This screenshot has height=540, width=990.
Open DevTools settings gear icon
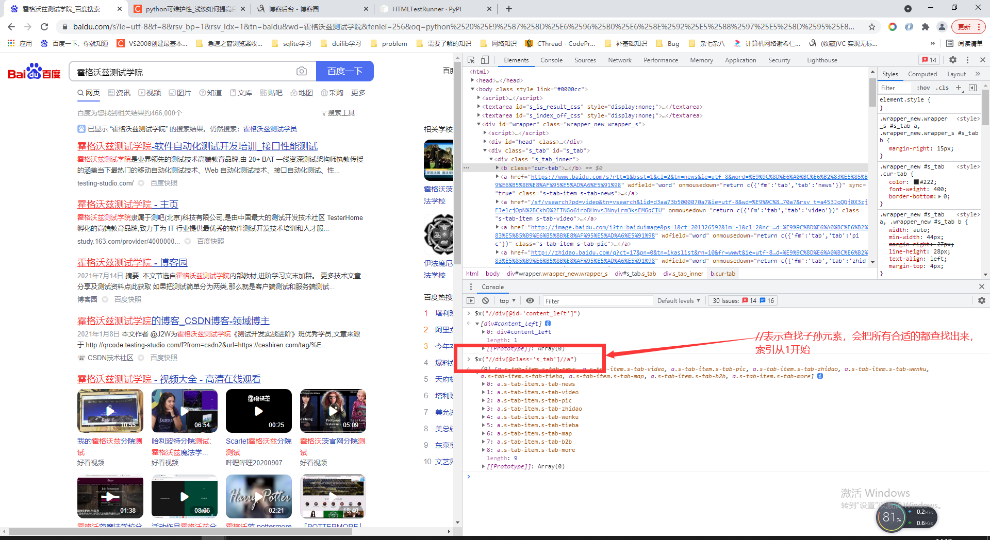[x=953, y=60]
